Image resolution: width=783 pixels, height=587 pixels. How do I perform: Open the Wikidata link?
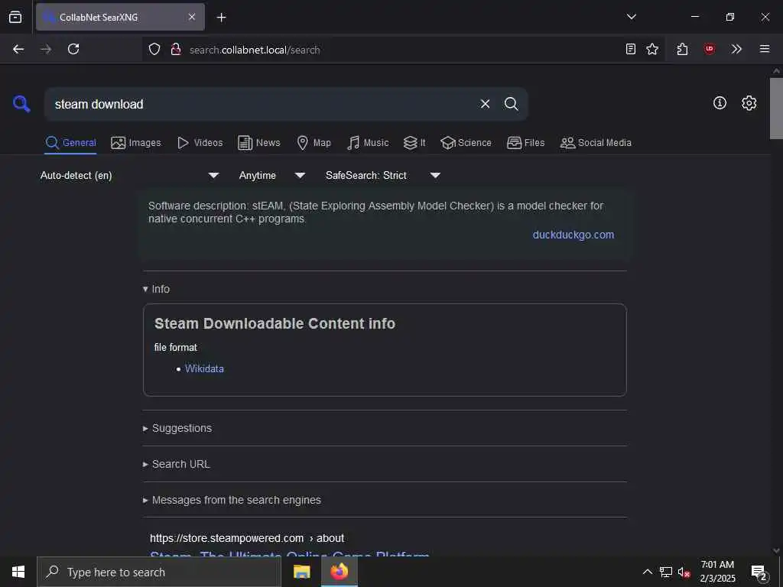204,369
